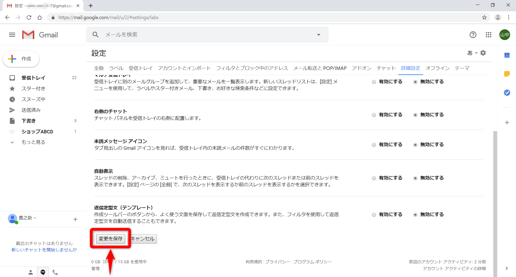
Task: Click the メールを検索 search field
Action: [207, 35]
